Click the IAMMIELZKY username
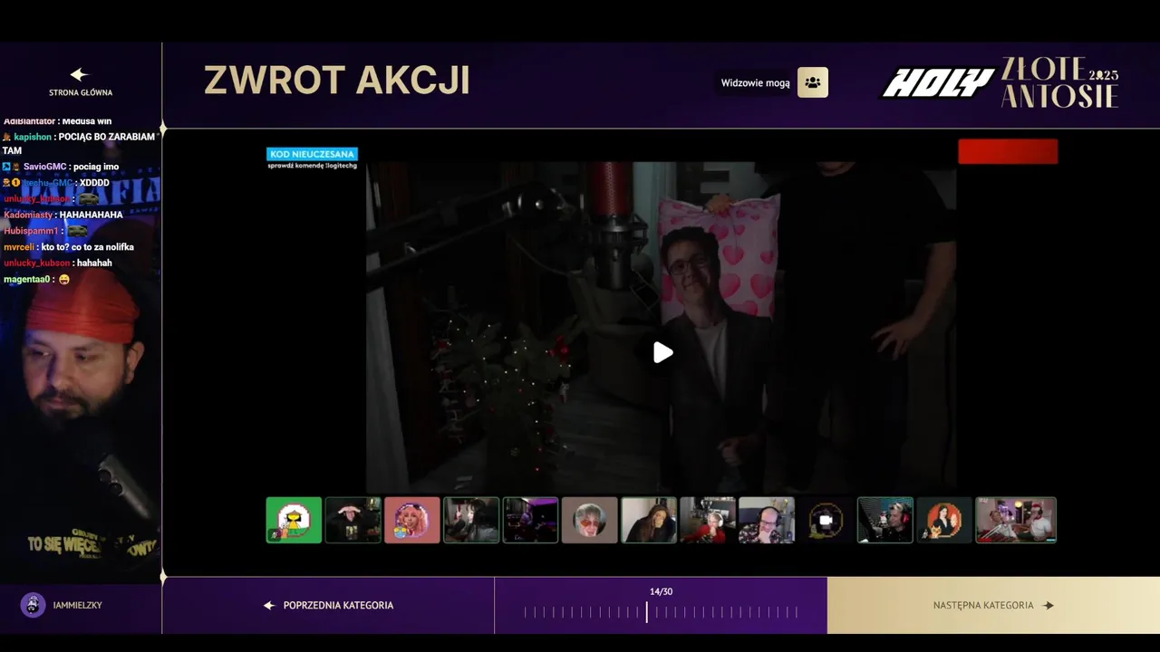Screen dimensions: 1160x652 click(x=77, y=605)
